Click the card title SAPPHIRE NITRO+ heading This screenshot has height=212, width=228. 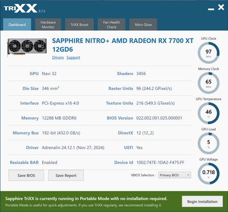pos(123,45)
